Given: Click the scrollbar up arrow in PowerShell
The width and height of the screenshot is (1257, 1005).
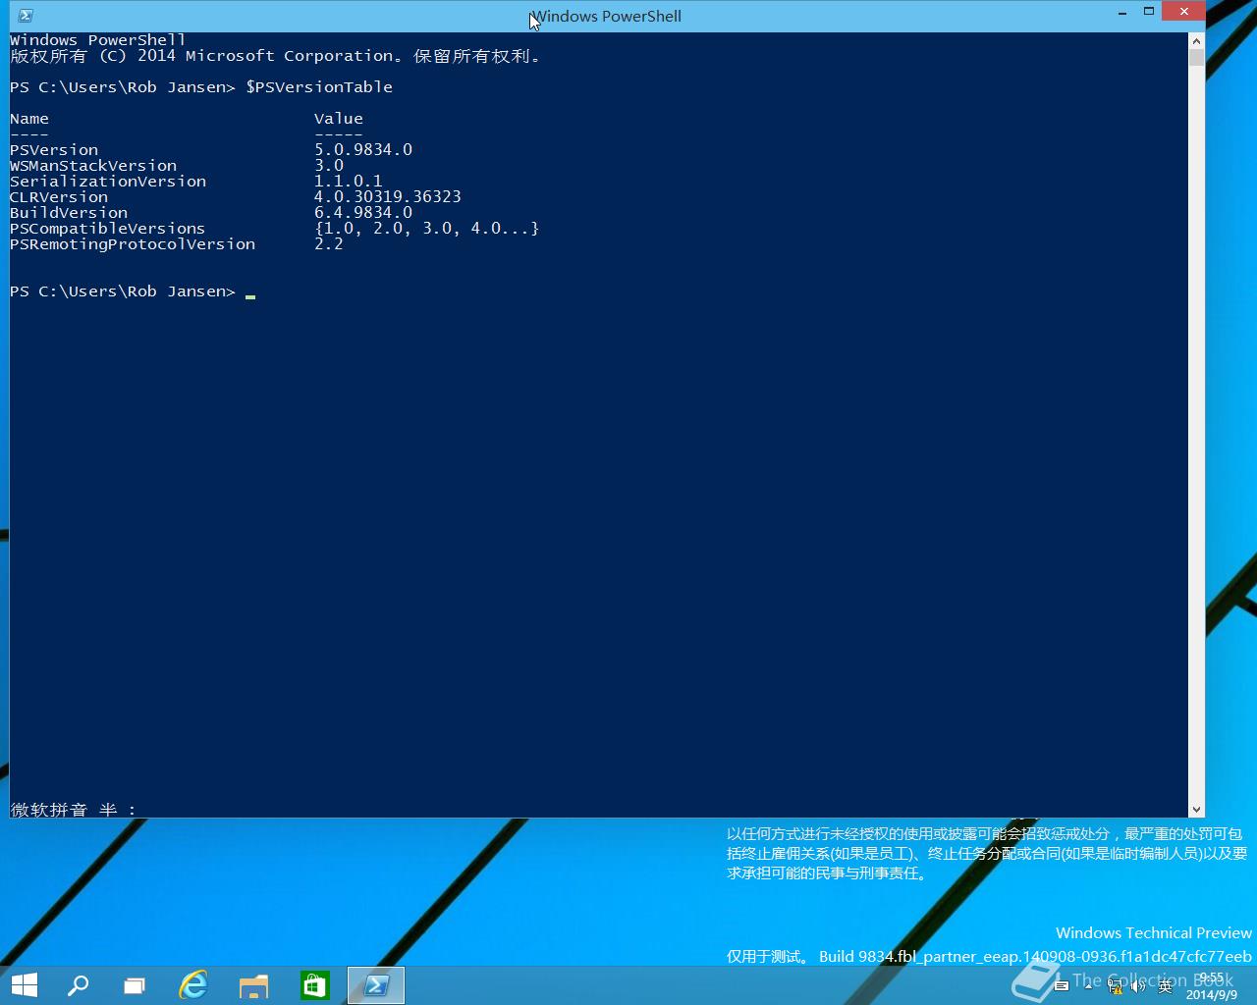Looking at the screenshot, I should click(x=1196, y=41).
